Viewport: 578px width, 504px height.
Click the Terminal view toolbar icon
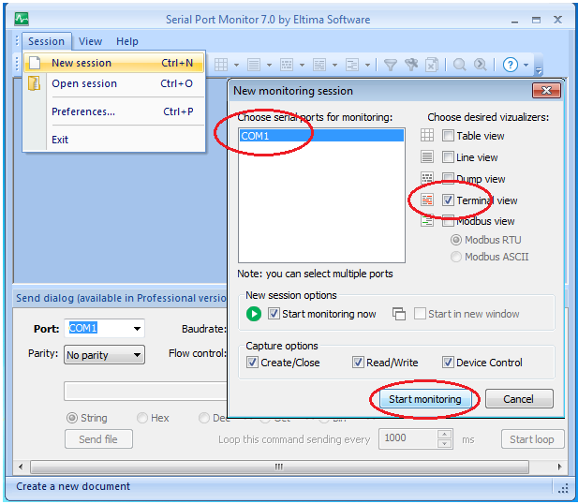click(x=319, y=65)
